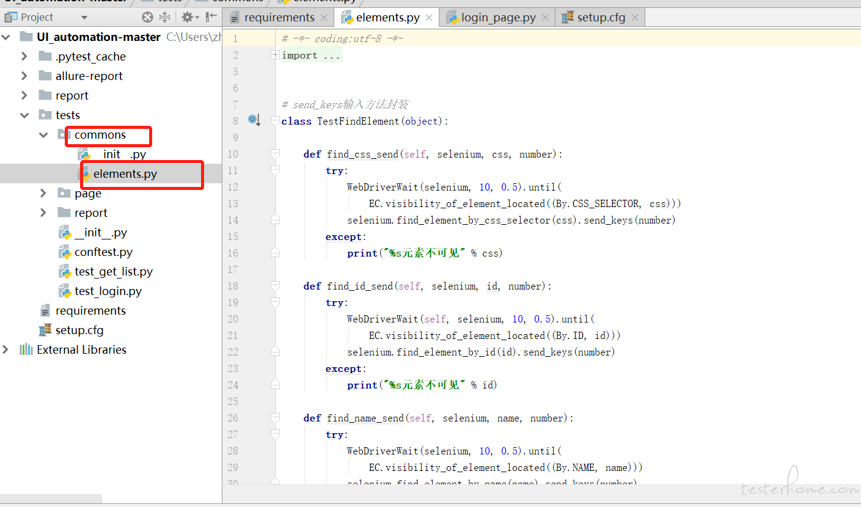The height and width of the screenshot is (507, 861).
Task: Hide the Project tool window
Action: pos(211,17)
